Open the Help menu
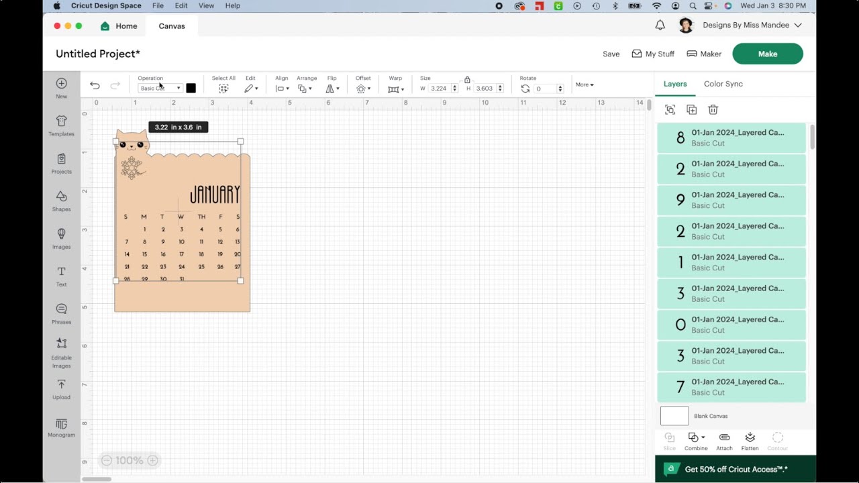 (233, 5)
